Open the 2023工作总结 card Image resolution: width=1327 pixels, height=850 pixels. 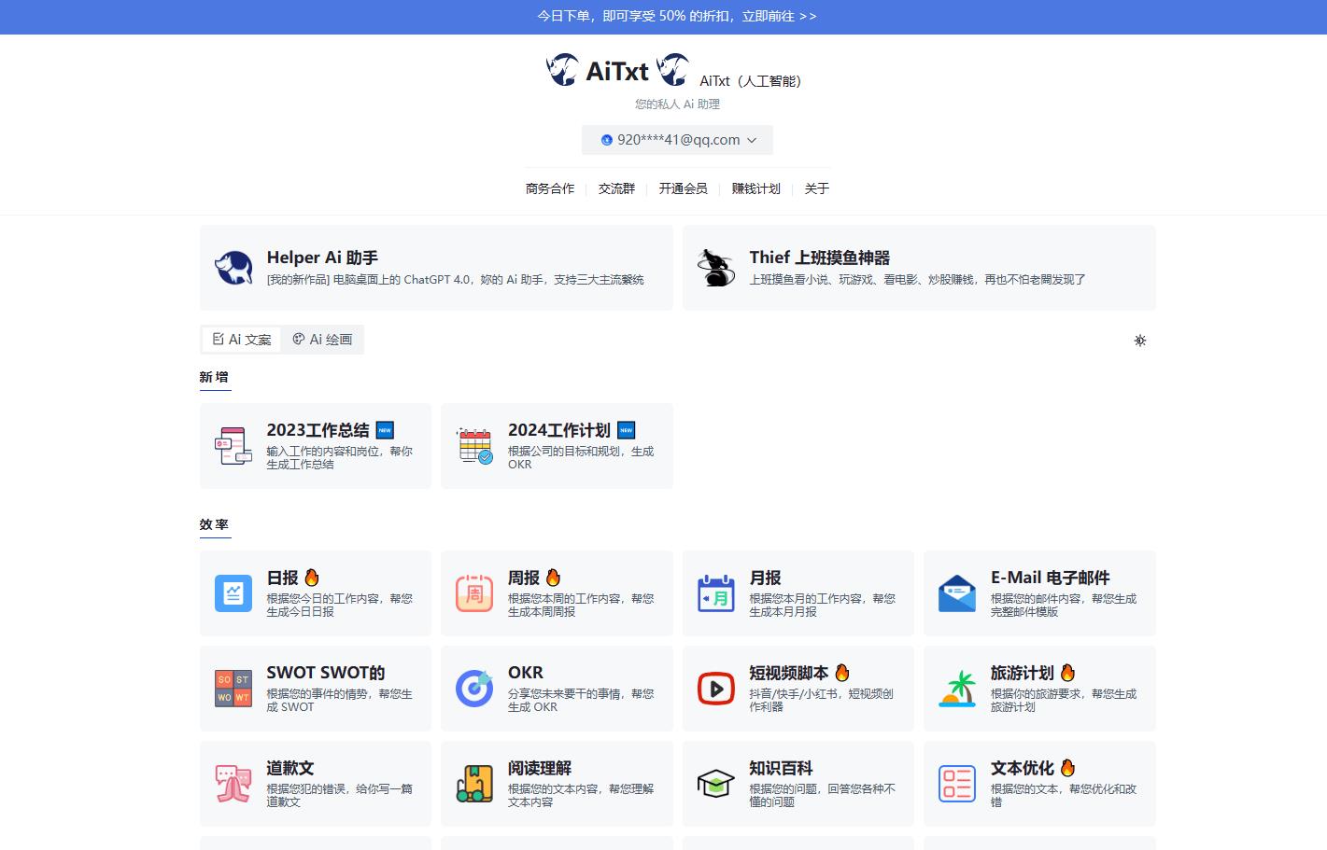click(x=316, y=446)
